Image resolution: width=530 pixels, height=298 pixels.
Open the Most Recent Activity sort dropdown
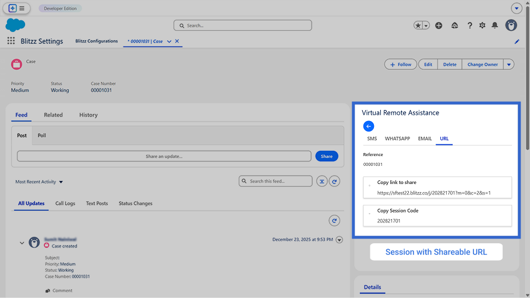click(40, 182)
